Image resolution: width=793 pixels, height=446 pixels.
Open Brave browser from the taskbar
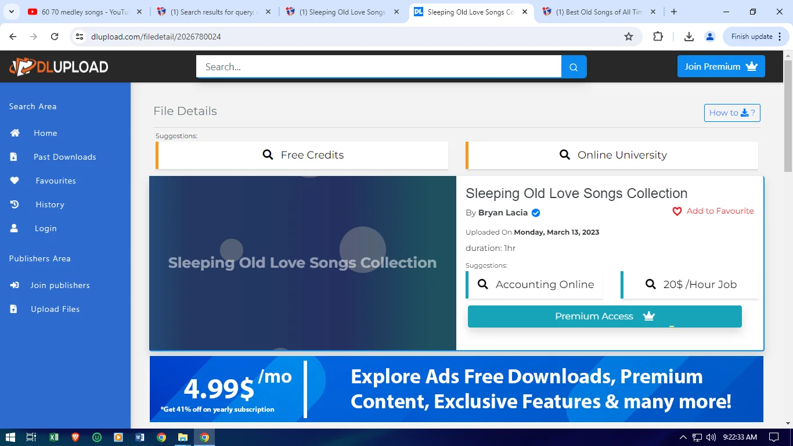(x=75, y=437)
